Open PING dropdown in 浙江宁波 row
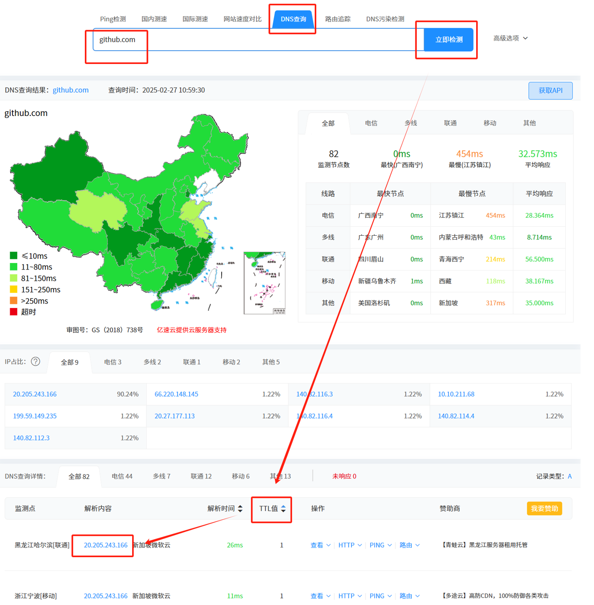This screenshot has width=594, height=605. pos(381,596)
